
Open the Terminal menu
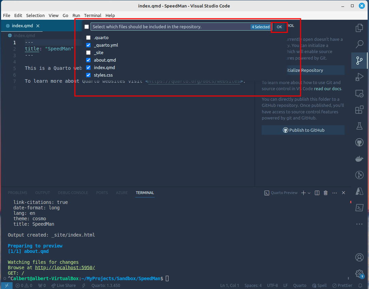93,16
